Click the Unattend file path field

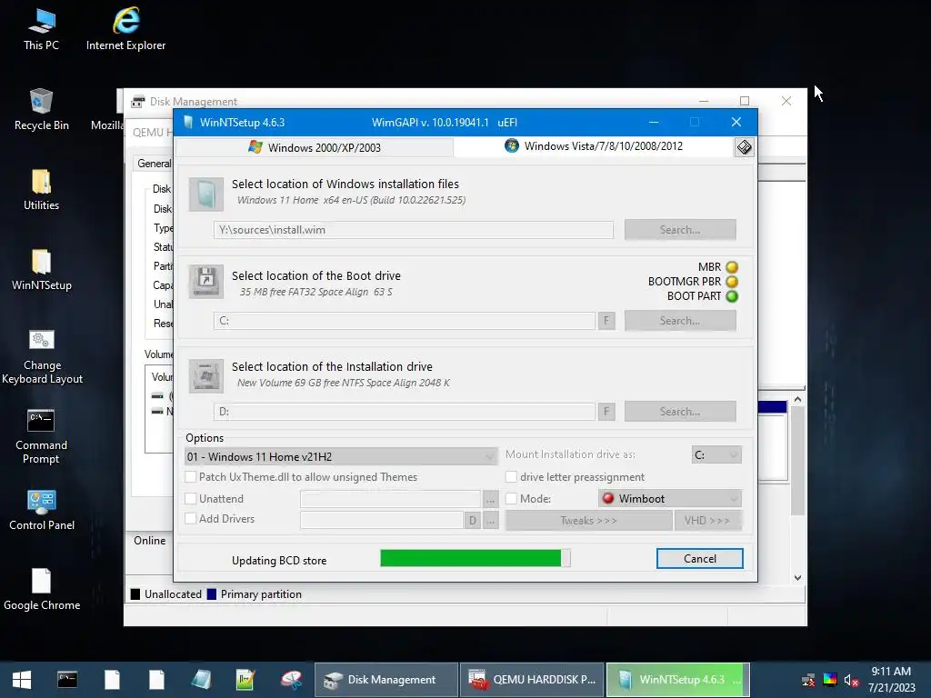click(x=390, y=499)
